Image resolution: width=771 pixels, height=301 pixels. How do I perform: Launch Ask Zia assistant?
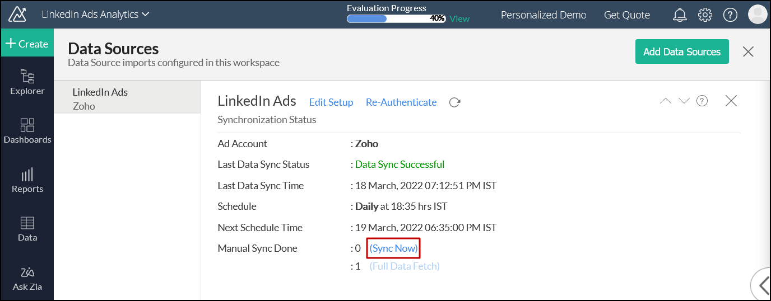(x=27, y=278)
